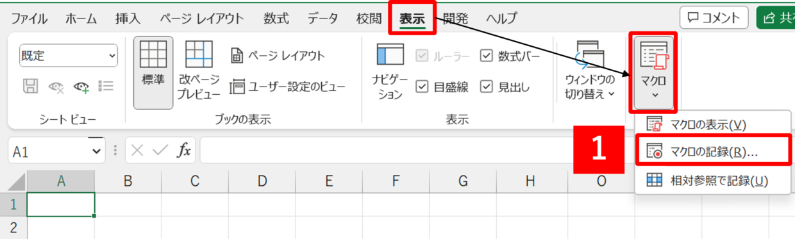Open ユーザー設定のビュー
Viewport: 795px width, 239px height.
click(287, 87)
